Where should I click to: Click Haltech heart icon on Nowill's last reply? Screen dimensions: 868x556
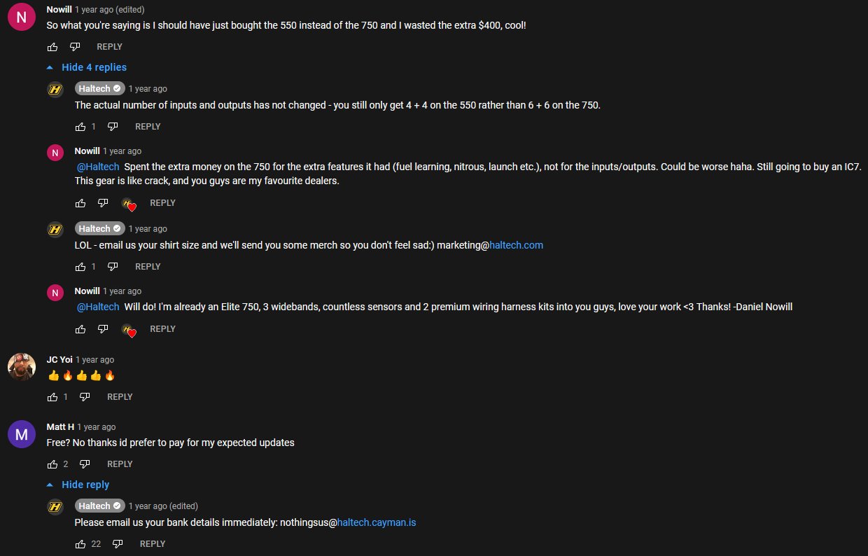click(x=129, y=330)
